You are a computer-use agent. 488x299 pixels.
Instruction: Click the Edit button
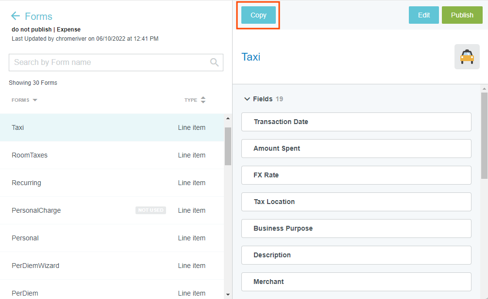[x=423, y=15]
